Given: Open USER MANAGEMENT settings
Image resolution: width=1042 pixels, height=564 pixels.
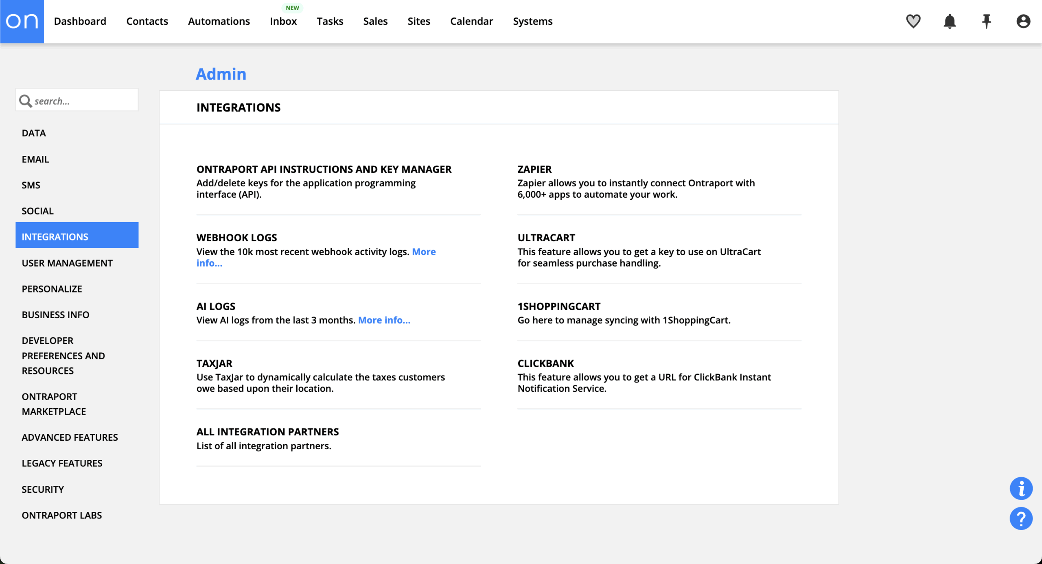Looking at the screenshot, I should point(67,263).
